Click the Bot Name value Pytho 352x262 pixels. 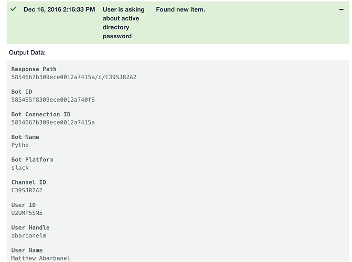point(20,145)
